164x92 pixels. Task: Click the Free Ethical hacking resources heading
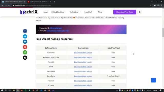pos(54,39)
